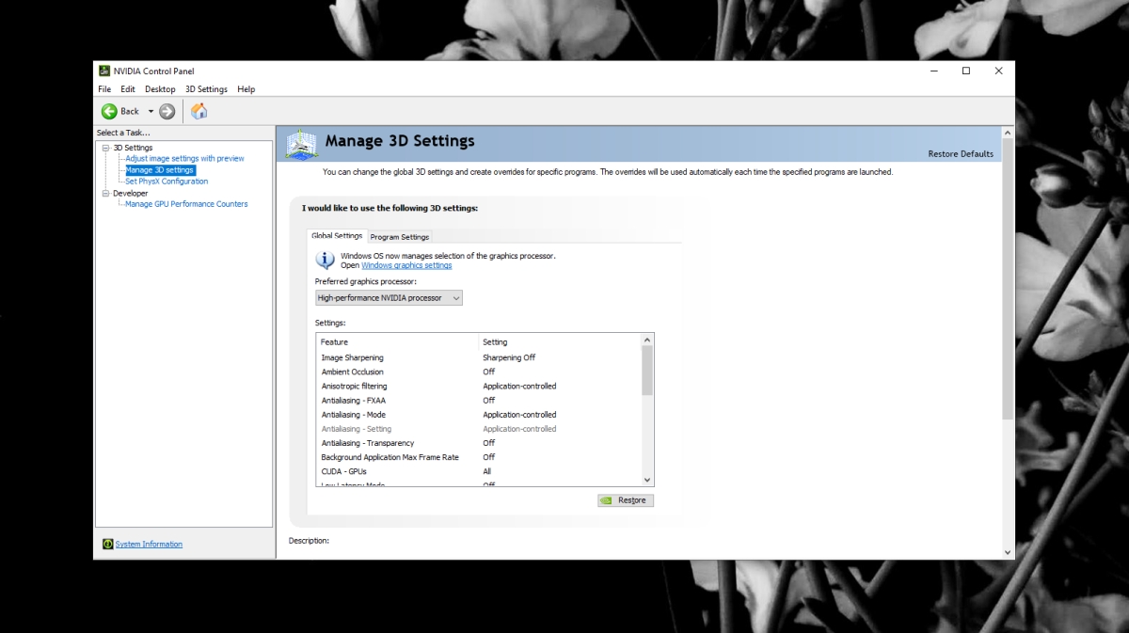This screenshot has width=1129, height=633.
Task: Select Background Application Max Frame Rate row
Action: [x=479, y=457]
